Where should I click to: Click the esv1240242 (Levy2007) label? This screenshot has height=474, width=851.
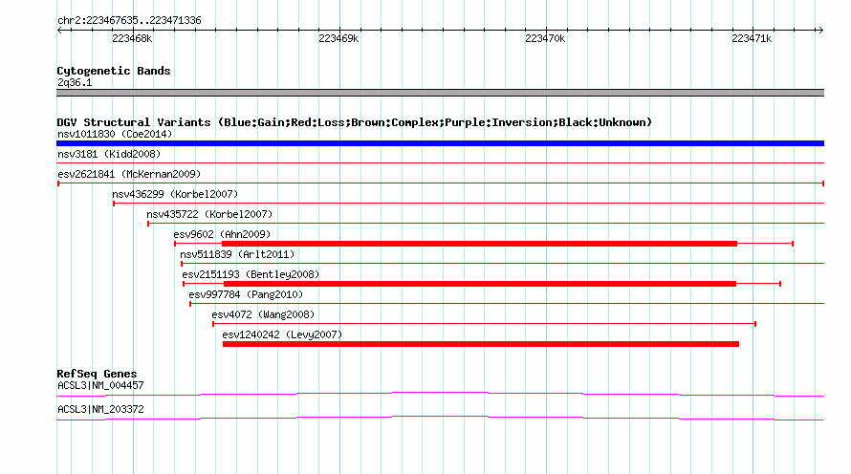282,334
